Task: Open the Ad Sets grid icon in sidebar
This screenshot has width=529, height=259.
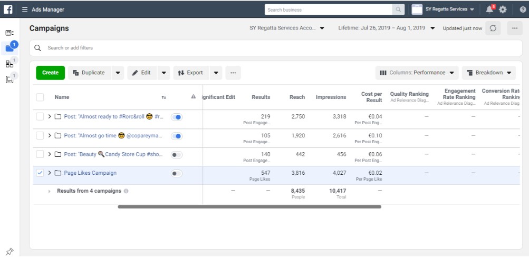Action: pyautogui.click(x=9, y=64)
